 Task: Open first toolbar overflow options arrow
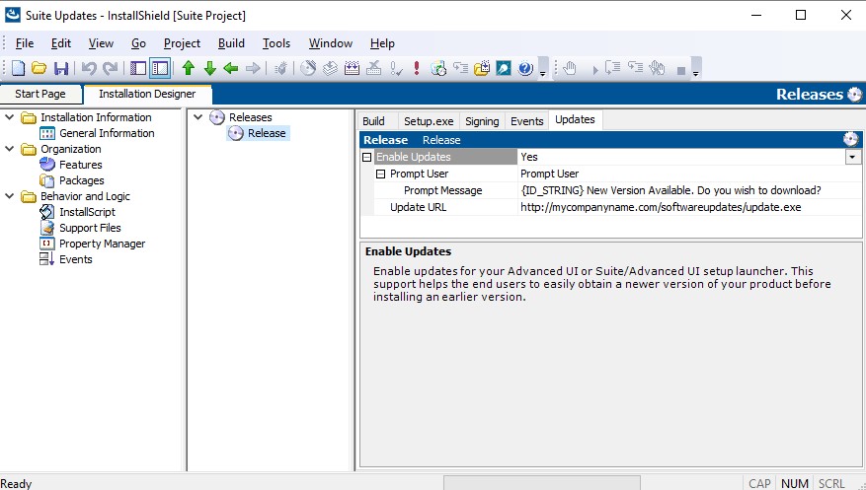(x=543, y=69)
